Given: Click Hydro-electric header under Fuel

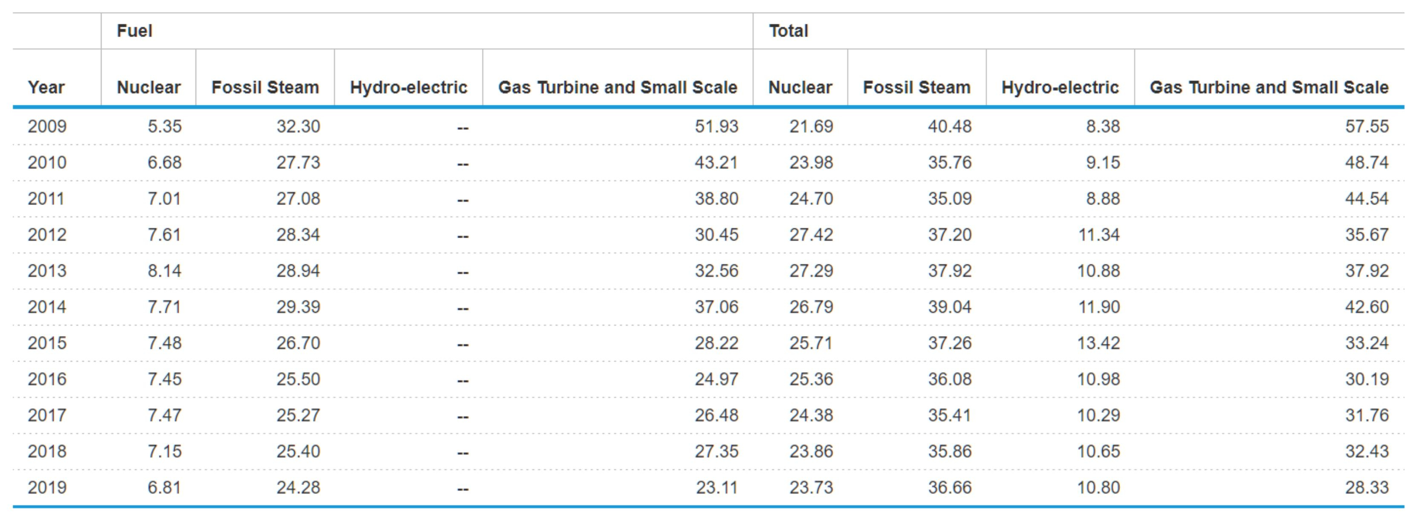Looking at the screenshot, I should (x=408, y=87).
